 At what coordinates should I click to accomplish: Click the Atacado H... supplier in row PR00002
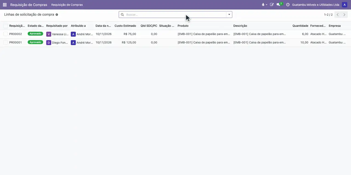(318, 34)
